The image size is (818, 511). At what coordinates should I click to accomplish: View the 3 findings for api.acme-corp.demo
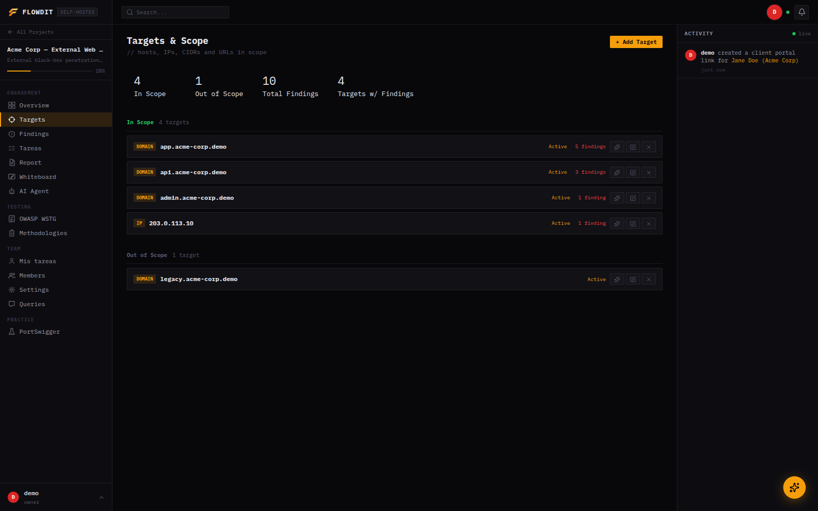point(590,172)
